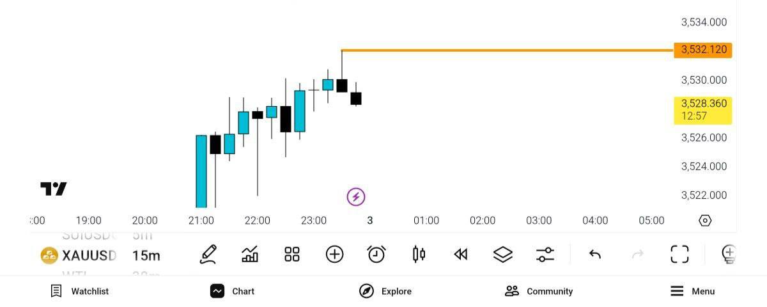Select the orange 3,532.120 price line label
The height and width of the screenshot is (307, 767).
(x=703, y=50)
